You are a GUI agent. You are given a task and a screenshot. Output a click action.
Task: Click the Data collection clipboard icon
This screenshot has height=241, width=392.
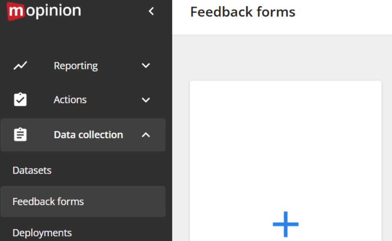coord(20,134)
